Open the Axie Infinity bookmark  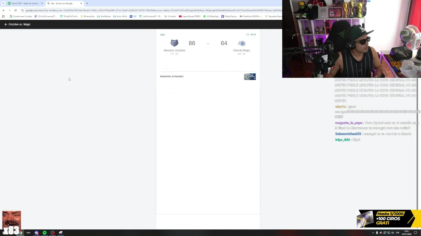click(120, 16)
